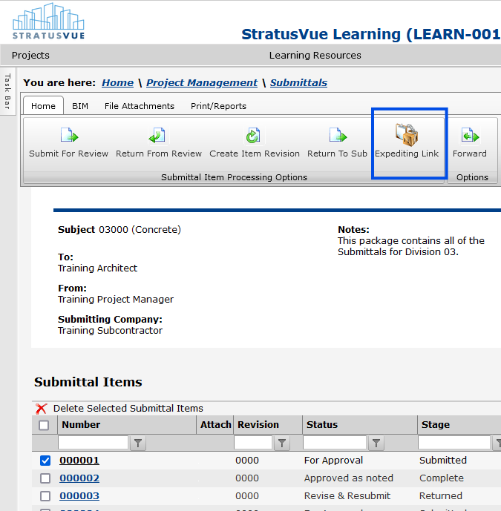Image resolution: width=501 pixels, height=511 pixels.
Task: Expand the vertical Task Bar panel
Action: [7, 91]
